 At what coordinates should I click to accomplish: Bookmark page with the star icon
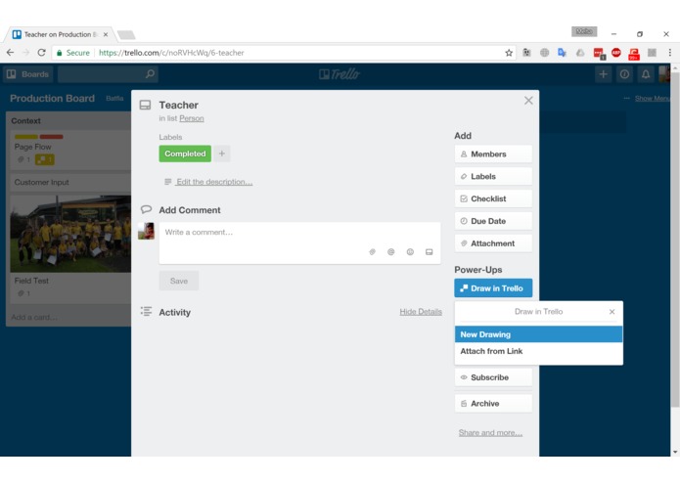click(x=509, y=53)
